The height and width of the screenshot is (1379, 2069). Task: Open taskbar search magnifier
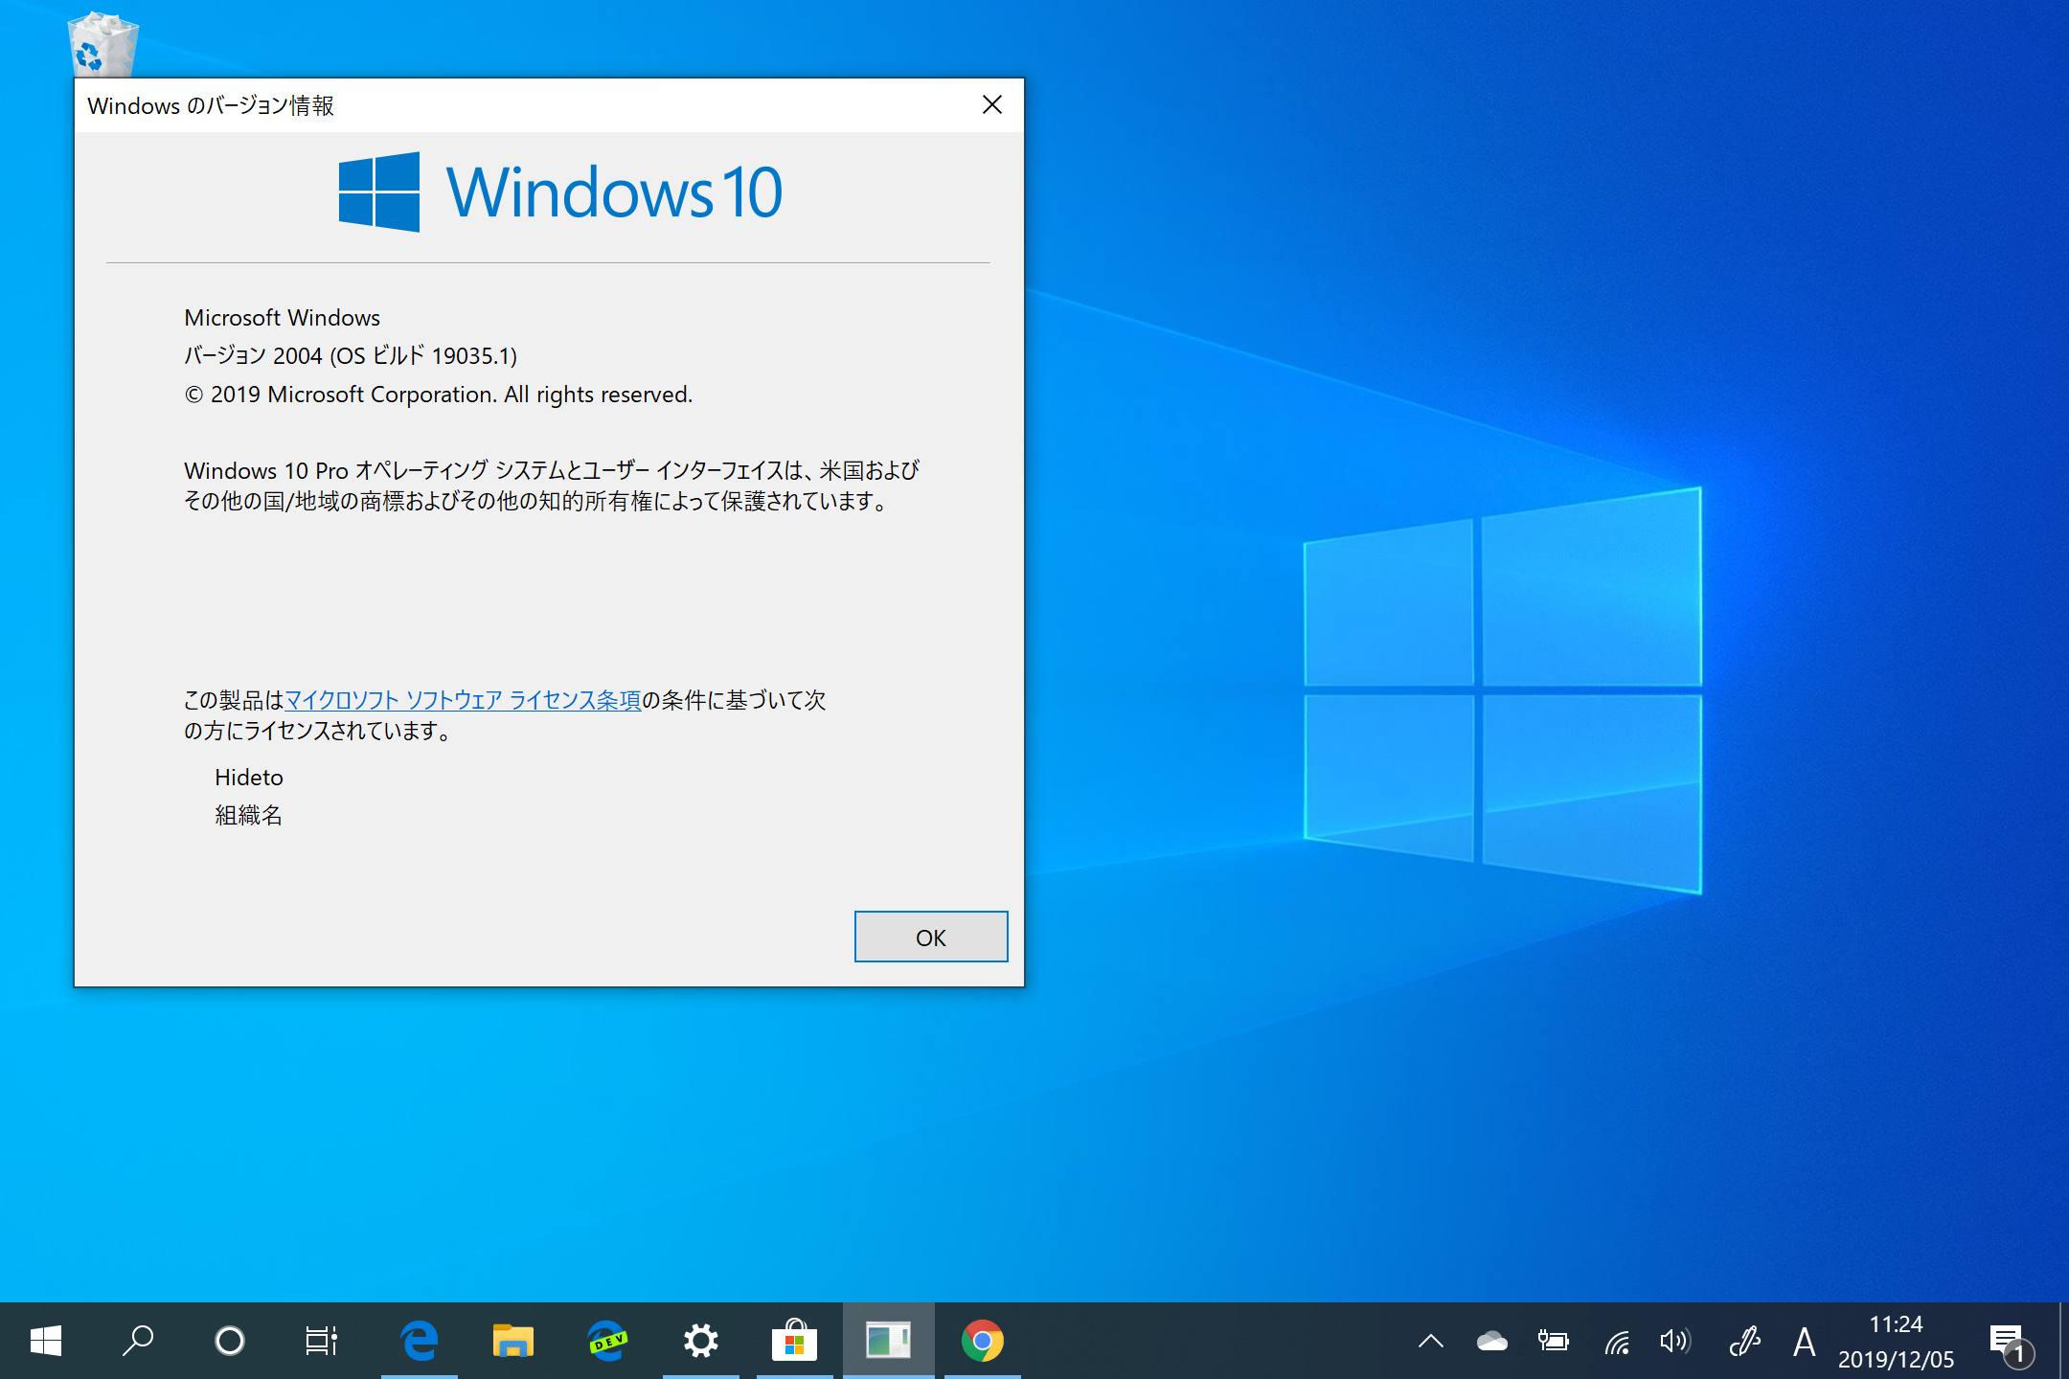click(137, 1341)
